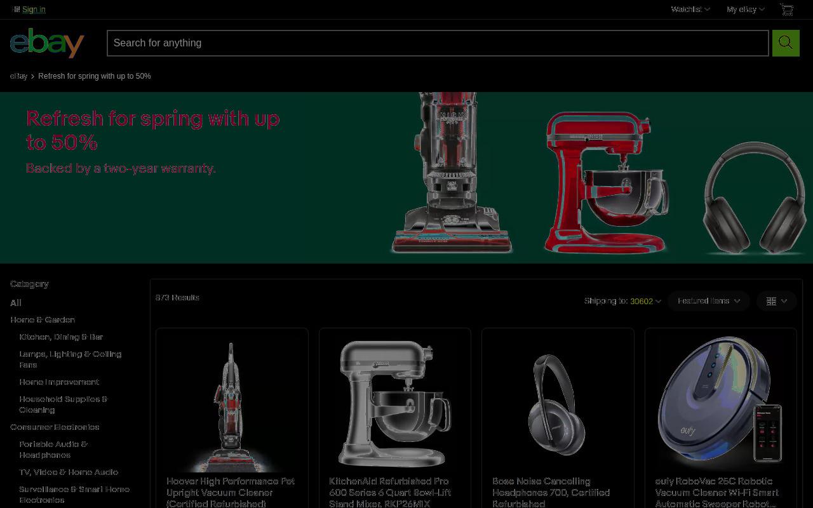Screen dimensions: 813x508
Task: Open the Home & Garden category
Action: [43, 320]
